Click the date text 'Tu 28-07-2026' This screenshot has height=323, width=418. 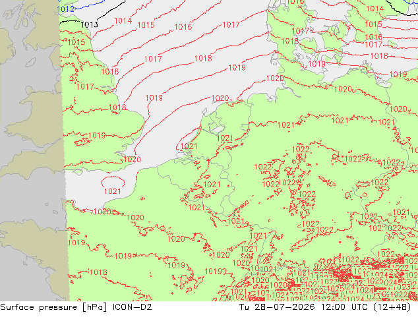click(278, 307)
